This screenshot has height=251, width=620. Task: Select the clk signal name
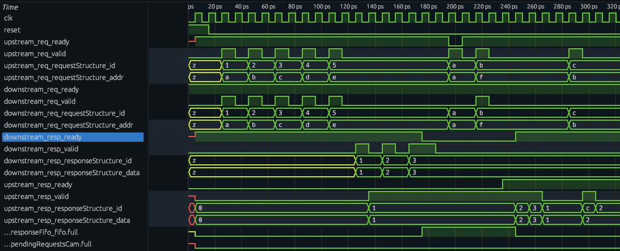click(x=9, y=18)
